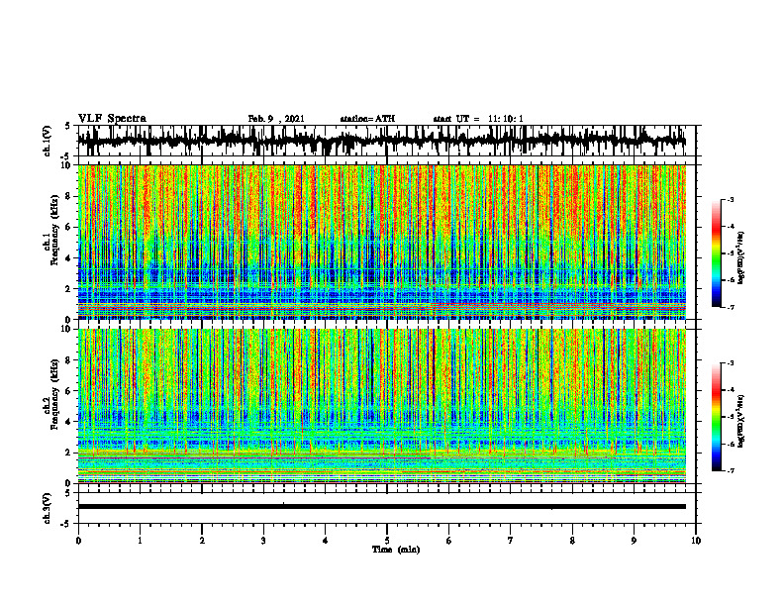
Task: Click the "8" kHz tick on ch.1 spectrogram
Action: (69, 196)
